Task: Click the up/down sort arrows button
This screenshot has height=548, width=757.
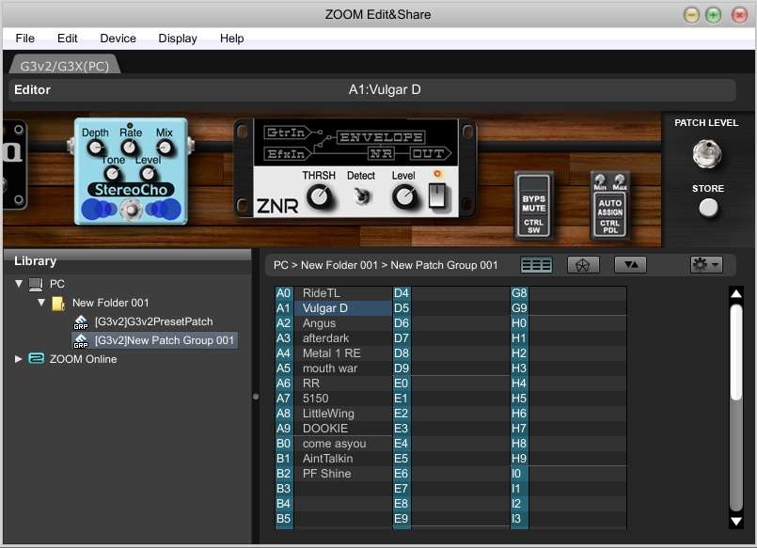Action: (630, 265)
